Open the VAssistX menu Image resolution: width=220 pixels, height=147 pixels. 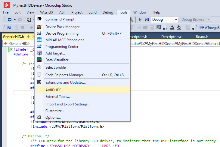(x=47, y=12)
